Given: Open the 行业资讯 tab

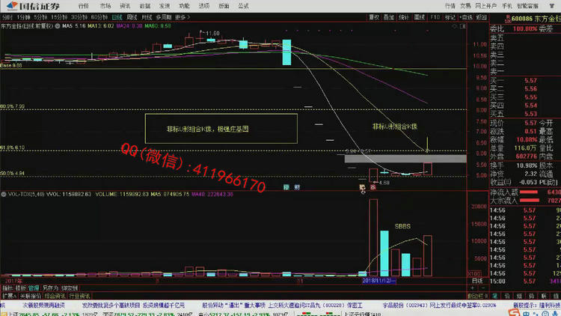Looking at the screenshot, I should pyautogui.click(x=79, y=296).
